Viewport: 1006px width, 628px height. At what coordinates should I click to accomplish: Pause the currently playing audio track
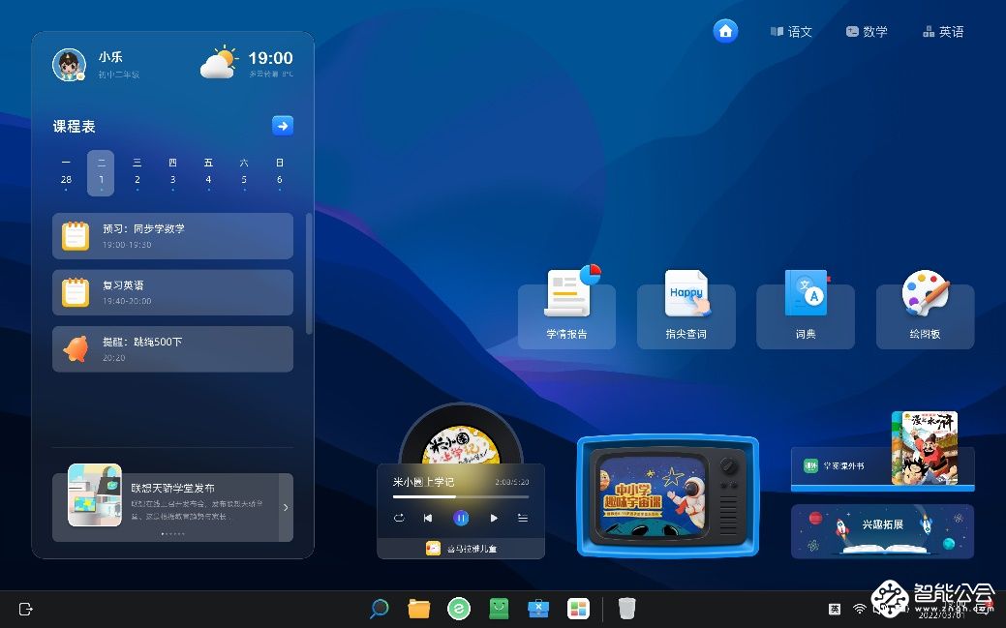(x=461, y=518)
